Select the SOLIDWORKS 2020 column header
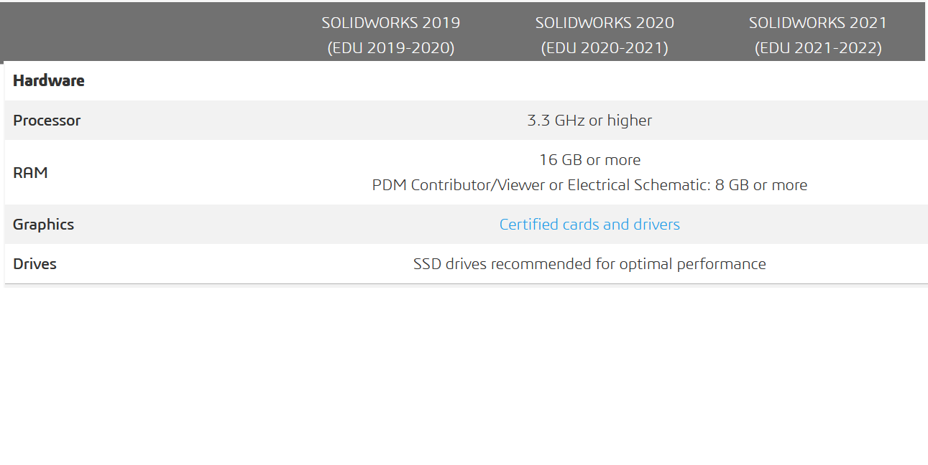This screenshot has width=928, height=465. pyautogui.click(x=605, y=35)
